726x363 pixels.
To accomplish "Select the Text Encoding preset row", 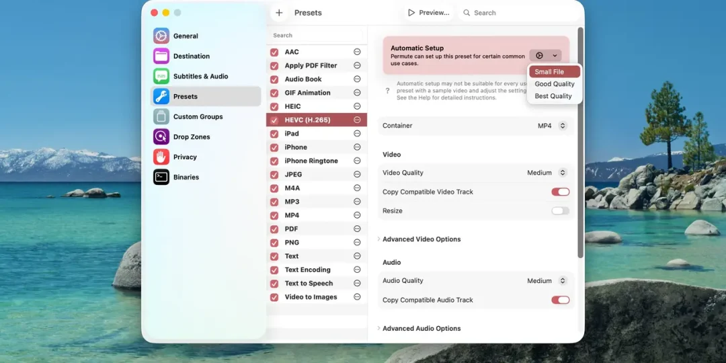I will tap(317, 270).
